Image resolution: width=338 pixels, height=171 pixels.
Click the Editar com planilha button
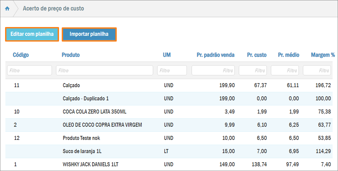click(x=32, y=34)
